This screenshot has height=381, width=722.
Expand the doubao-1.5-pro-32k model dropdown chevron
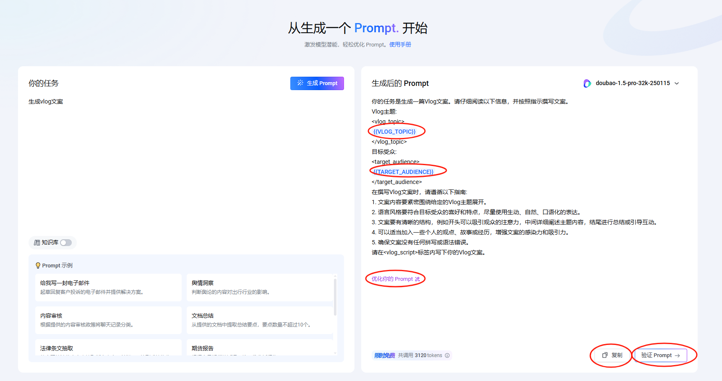[x=677, y=83]
